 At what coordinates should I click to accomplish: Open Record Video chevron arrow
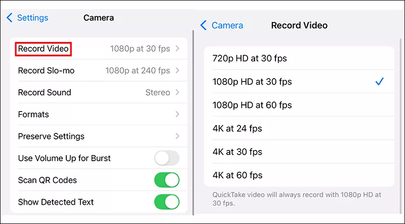(177, 49)
